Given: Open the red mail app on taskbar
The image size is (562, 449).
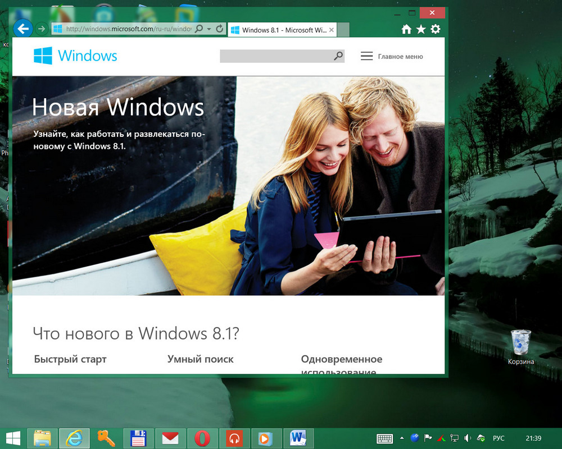Looking at the screenshot, I should pos(170,438).
